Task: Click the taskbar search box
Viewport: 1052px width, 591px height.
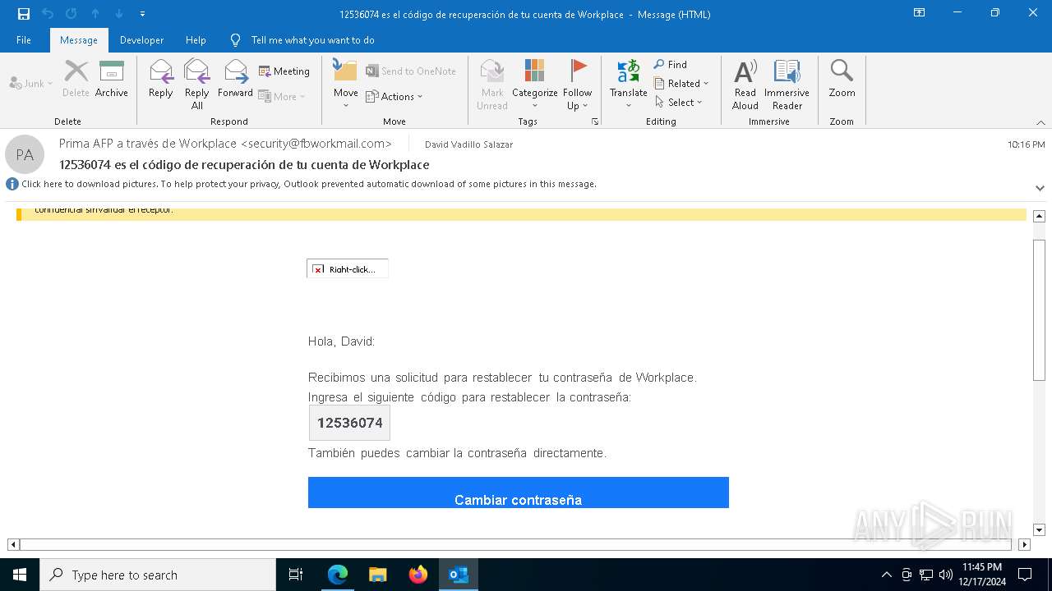Action: coord(158,575)
